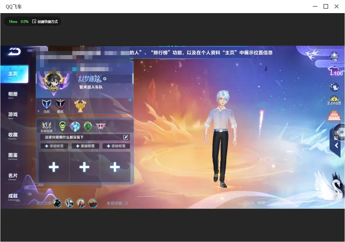Image resolution: width=345 pixels, height=242 pixels.
Task: Click the 当前 current rank badge
Action: pyautogui.click(x=46, y=104)
